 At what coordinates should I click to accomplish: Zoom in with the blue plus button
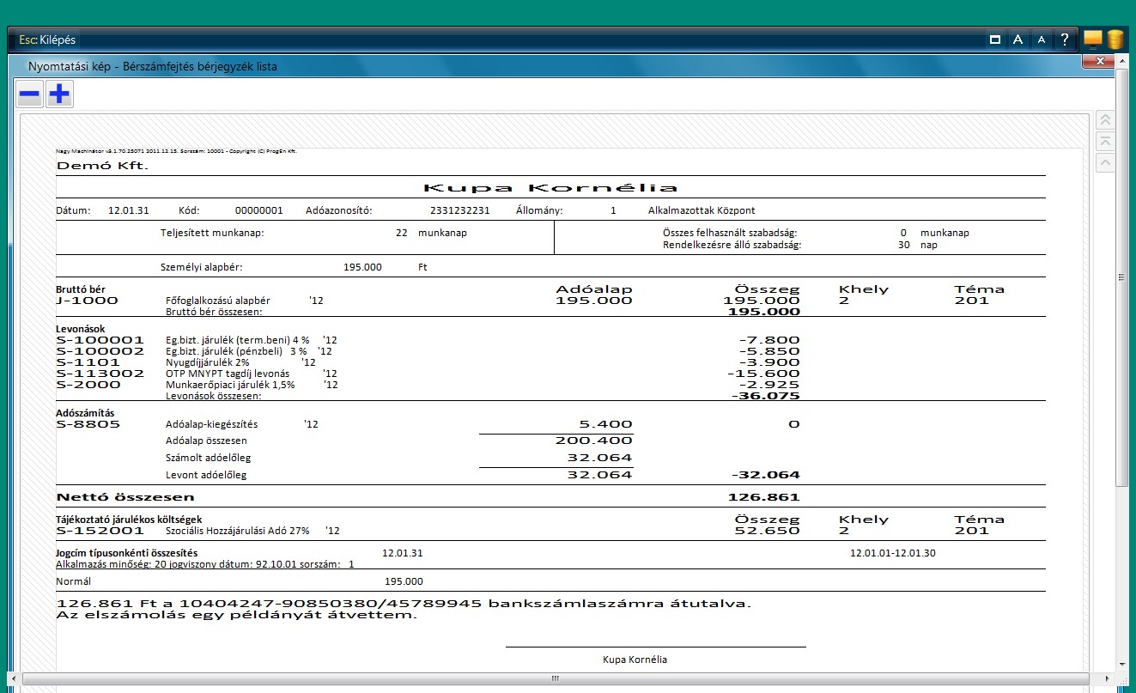tap(59, 94)
